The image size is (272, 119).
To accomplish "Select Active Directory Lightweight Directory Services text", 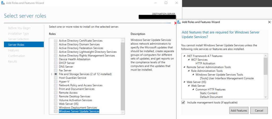I will coord(88,52).
